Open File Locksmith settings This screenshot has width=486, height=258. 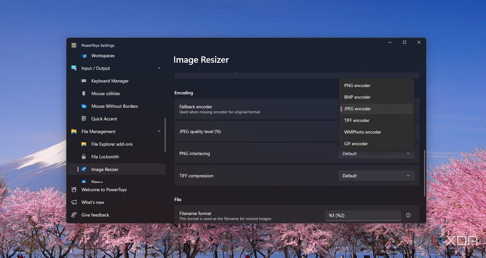tap(116, 157)
